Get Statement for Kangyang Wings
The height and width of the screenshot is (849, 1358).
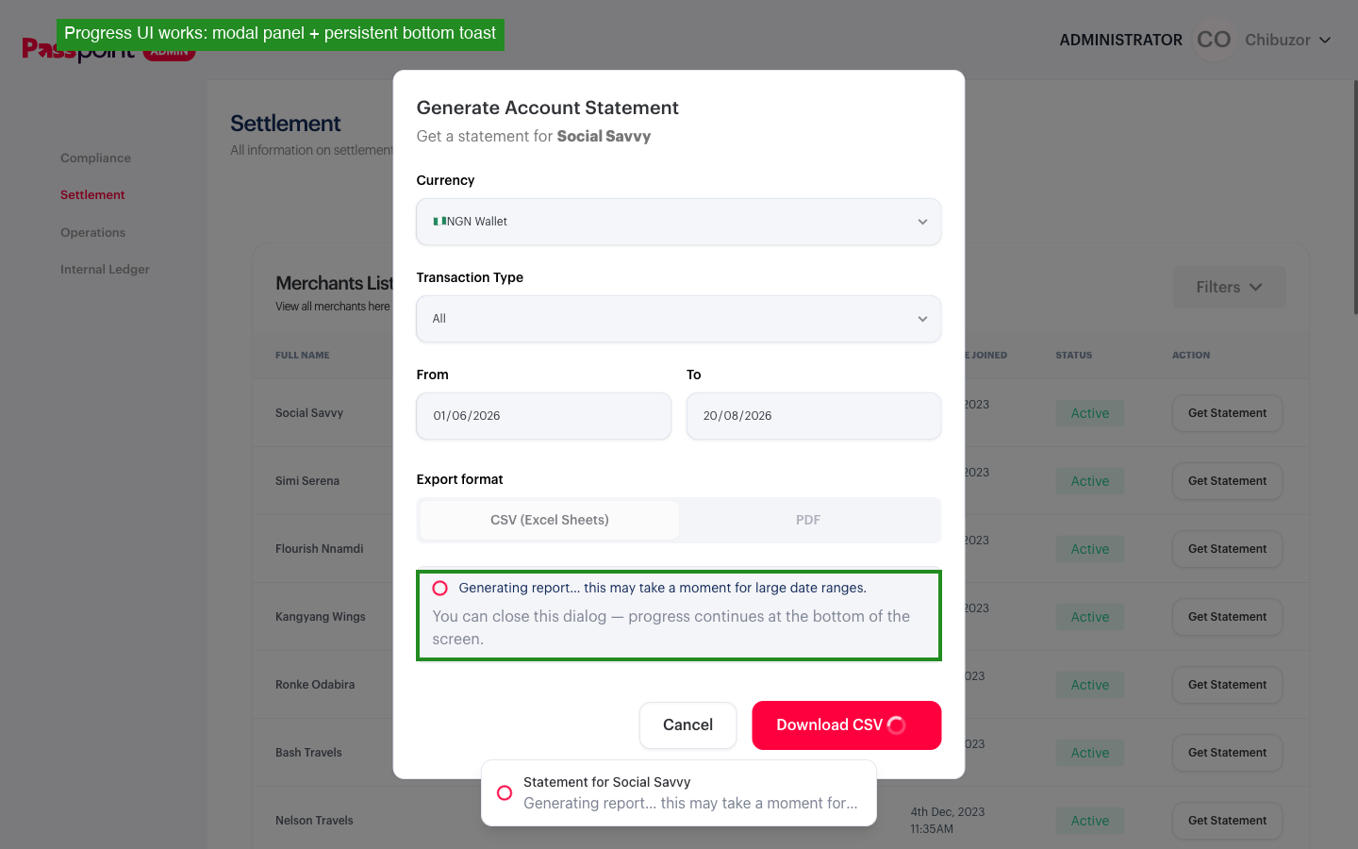1227,617
